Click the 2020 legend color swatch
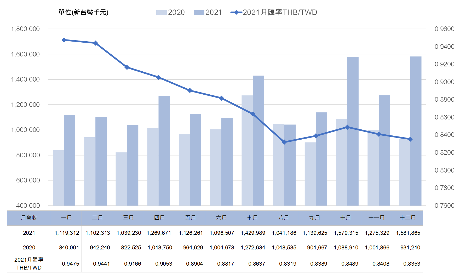Screen dimensions: 471x280 tap(162, 12)
